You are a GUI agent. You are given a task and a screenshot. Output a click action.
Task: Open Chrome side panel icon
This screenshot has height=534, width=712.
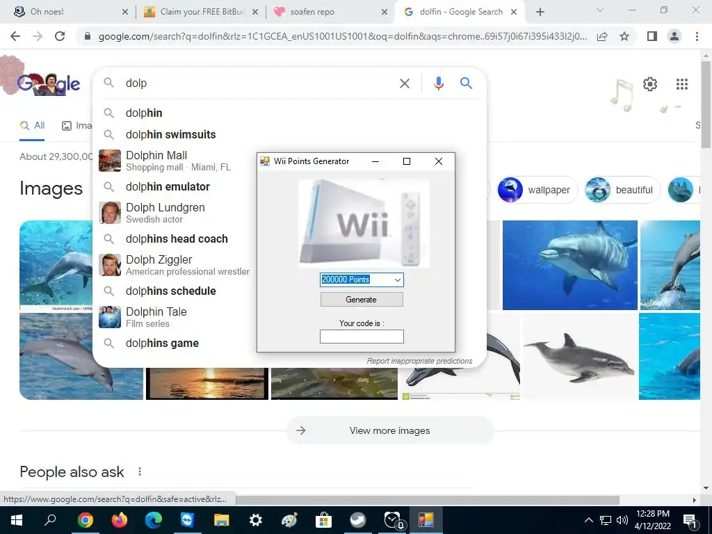click(652, 36)
